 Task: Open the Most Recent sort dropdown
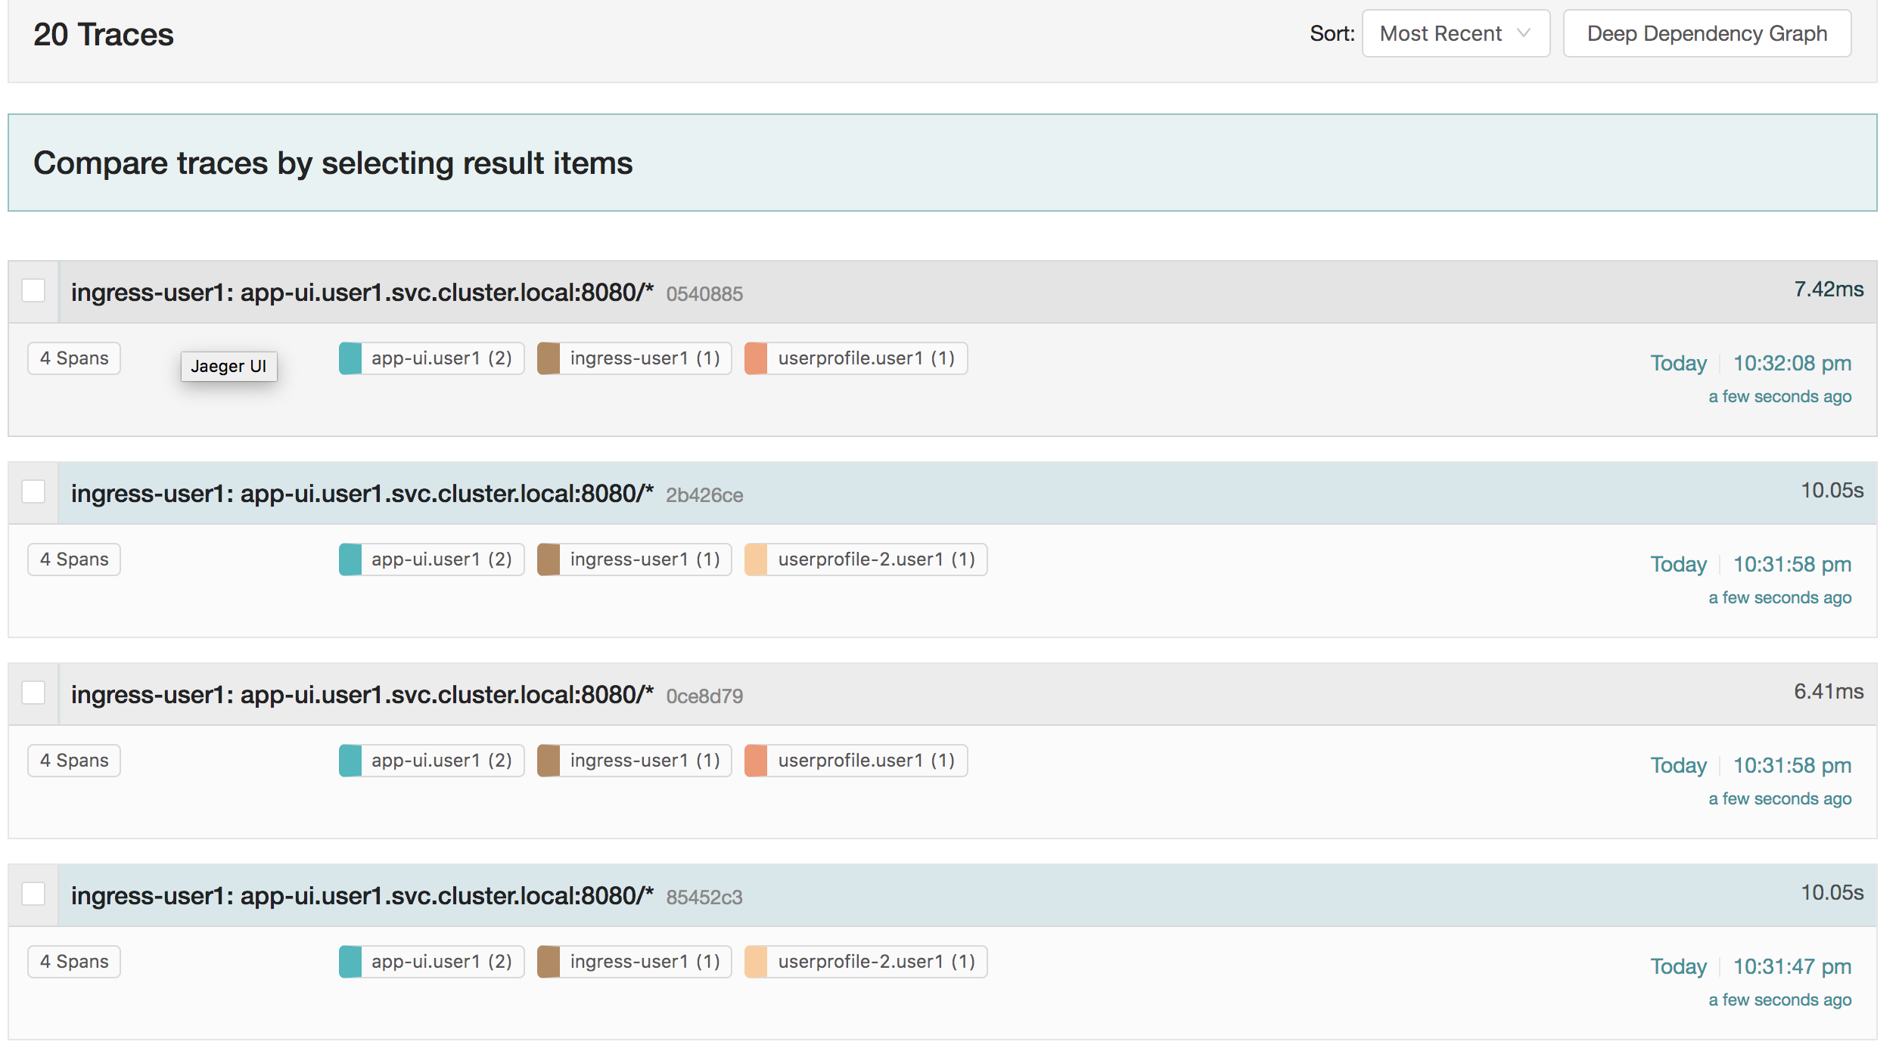point(1456,33)
